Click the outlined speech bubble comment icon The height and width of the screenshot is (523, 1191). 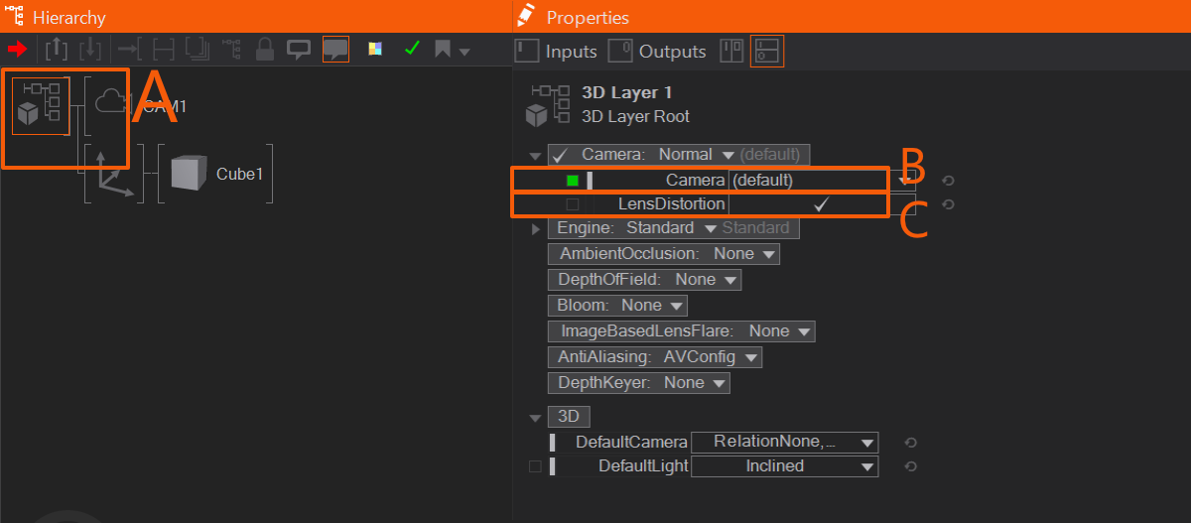[298, 49]
